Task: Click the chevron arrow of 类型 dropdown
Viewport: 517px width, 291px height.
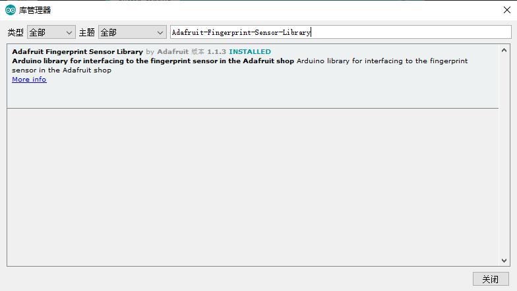Action: (69, 33)
